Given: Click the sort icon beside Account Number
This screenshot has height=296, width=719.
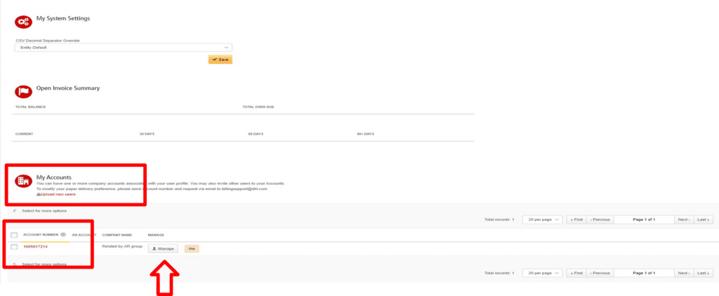Looking at the screenshot, I should coord(63,234).
